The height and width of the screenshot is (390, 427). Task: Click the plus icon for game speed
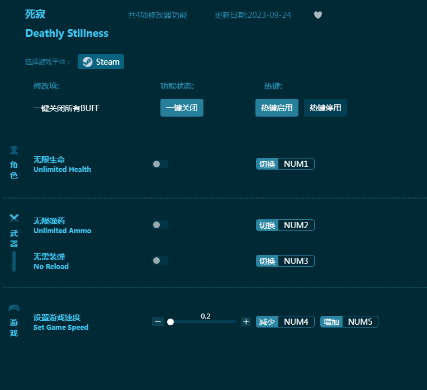click(x=246, y=322)
